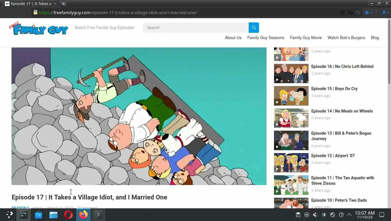Click the show desktop icon
The height and width of the screenshot is (221, 391).
[382, 215]
